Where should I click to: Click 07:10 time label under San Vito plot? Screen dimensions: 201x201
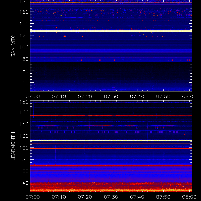click(59, 96)
